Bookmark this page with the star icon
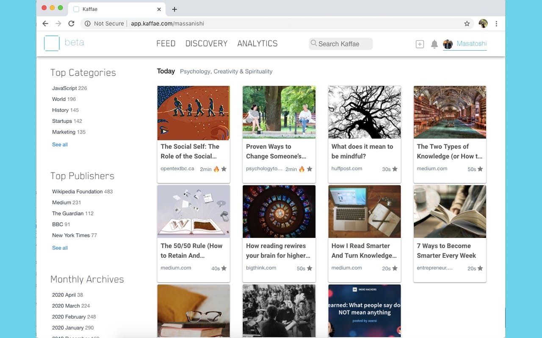The image size is (542, 338). pyautogui.click(x=467, y=24)
